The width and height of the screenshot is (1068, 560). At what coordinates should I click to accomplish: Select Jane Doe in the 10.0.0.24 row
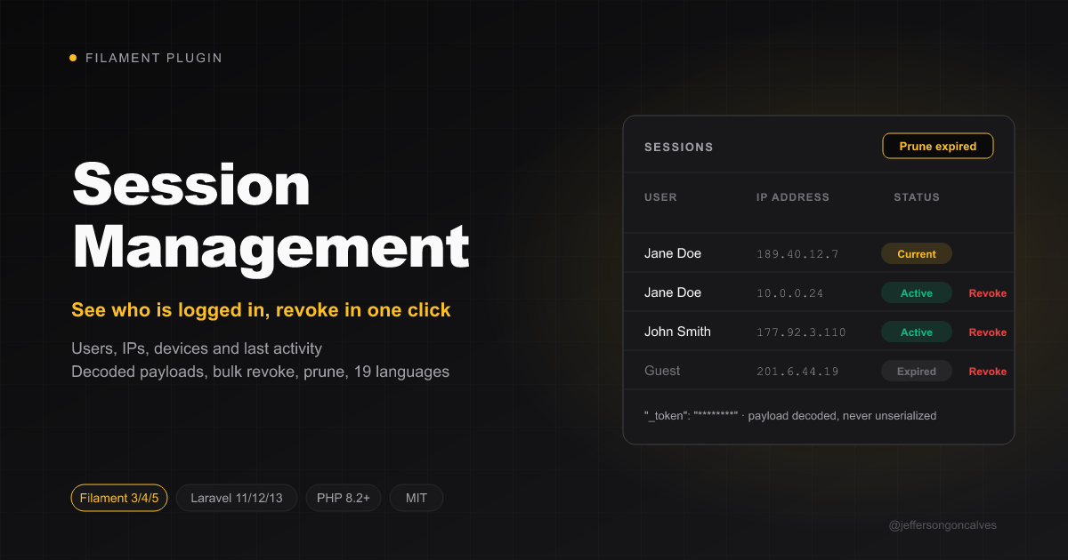click(673, 292)
